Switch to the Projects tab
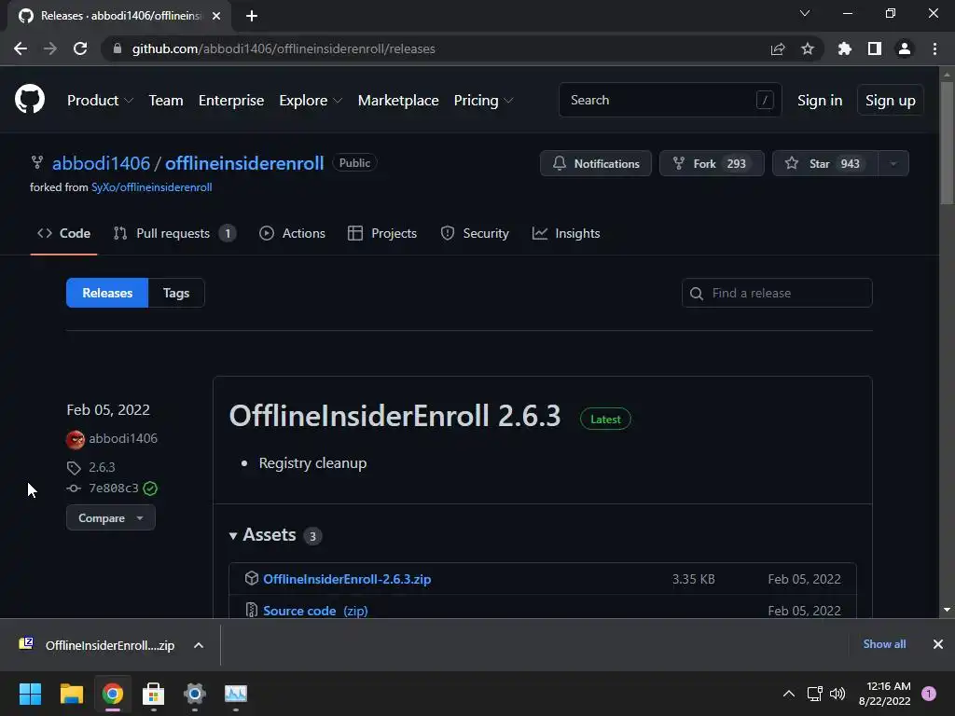 pyautogui.click(x=381, y=233)
